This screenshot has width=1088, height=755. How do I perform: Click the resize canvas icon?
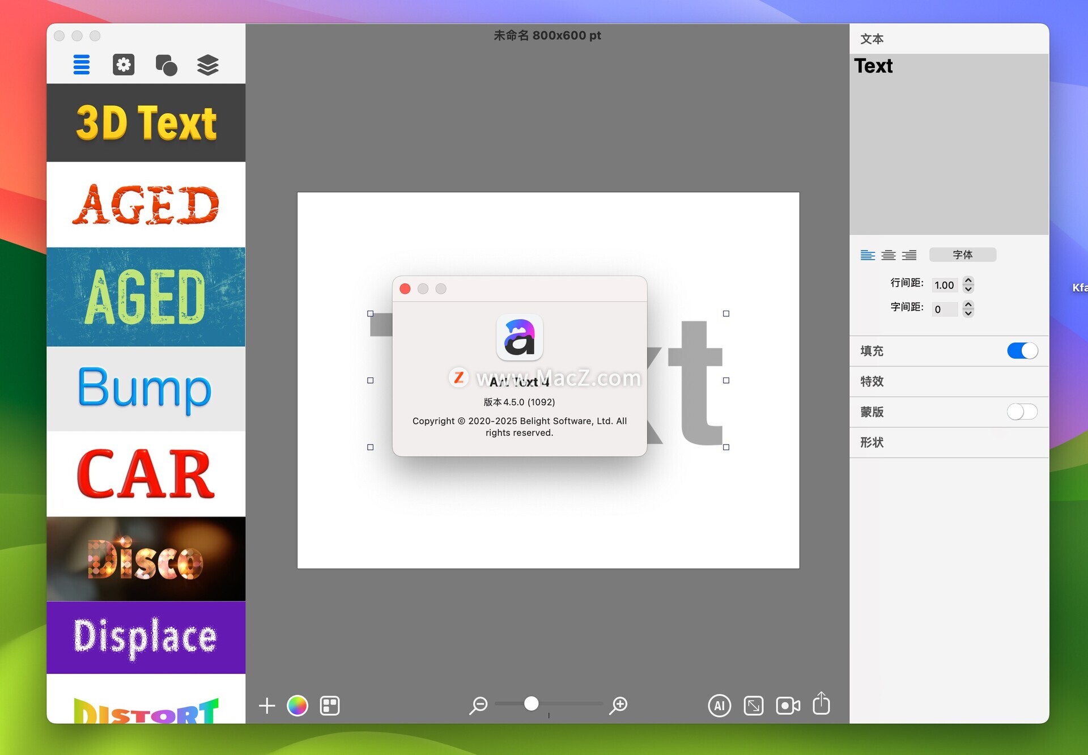pyautogui.click(x=754, y=706)
